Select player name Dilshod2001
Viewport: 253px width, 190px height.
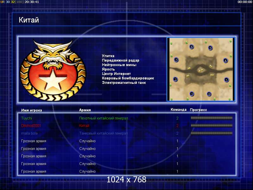[31, 126]
